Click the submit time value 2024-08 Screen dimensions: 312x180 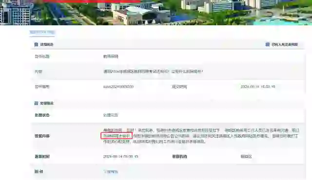coord(258,87)
